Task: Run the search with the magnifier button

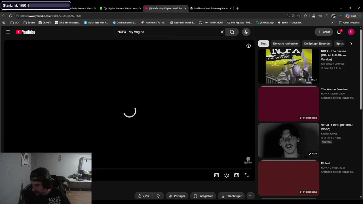Action: [232, 32]
